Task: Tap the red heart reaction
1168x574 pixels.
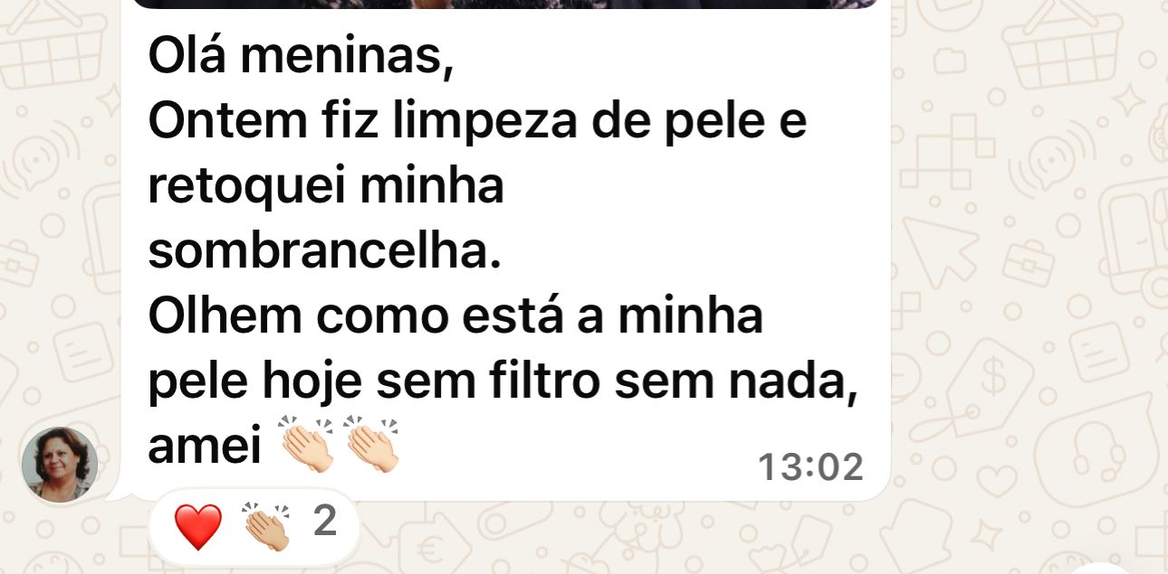Action: pyautogui.click(x=197, y=526)
